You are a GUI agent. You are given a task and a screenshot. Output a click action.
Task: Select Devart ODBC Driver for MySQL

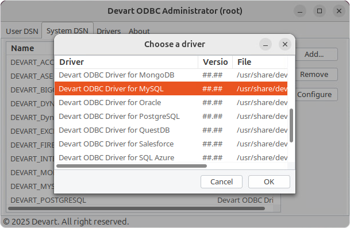click(x=171, y=88)
